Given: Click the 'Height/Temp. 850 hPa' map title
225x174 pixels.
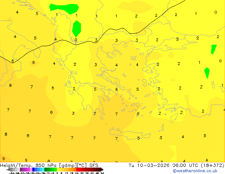Looking at the screenshot, I should point(28,165).
